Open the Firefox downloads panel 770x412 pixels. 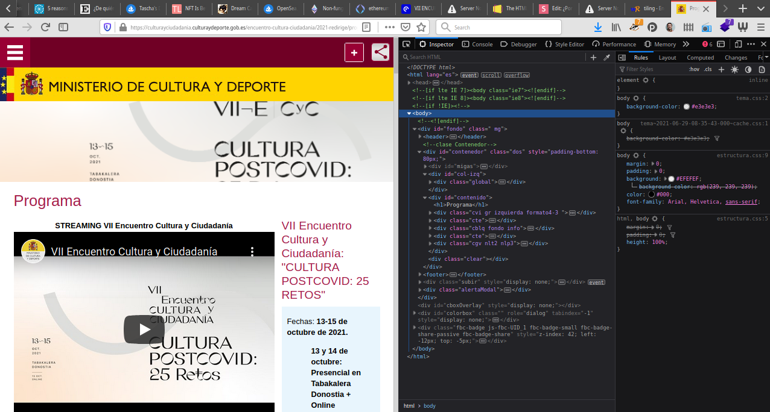598,27
